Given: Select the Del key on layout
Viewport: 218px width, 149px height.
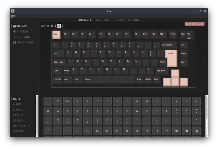Looking at the screenshot, I should click(183, 45).
